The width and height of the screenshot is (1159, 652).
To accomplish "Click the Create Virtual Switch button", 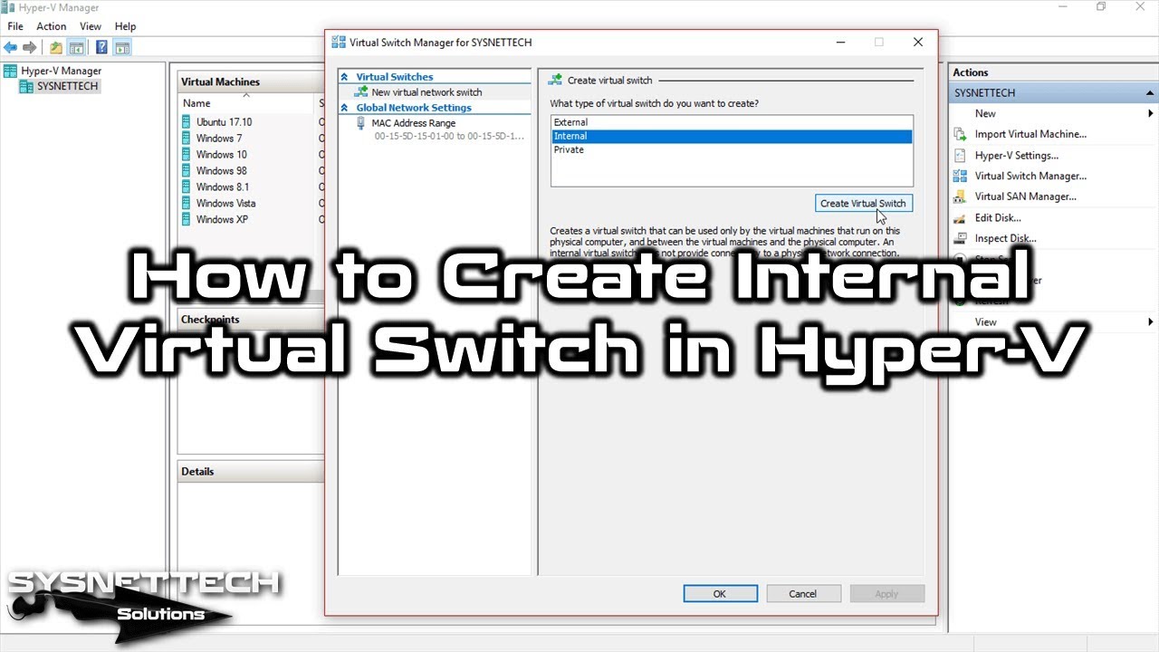I will click(863, 204).
